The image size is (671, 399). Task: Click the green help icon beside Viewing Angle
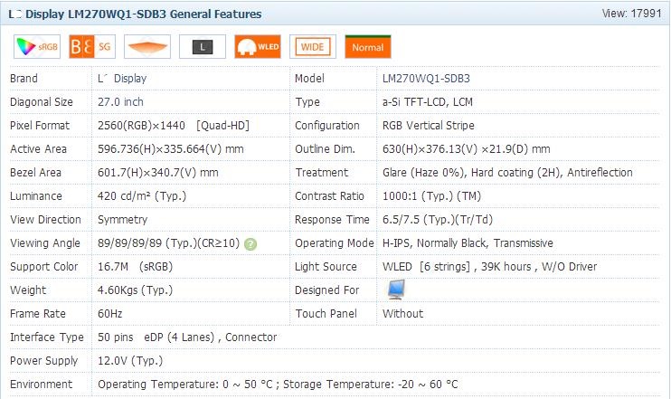(250, 244)
